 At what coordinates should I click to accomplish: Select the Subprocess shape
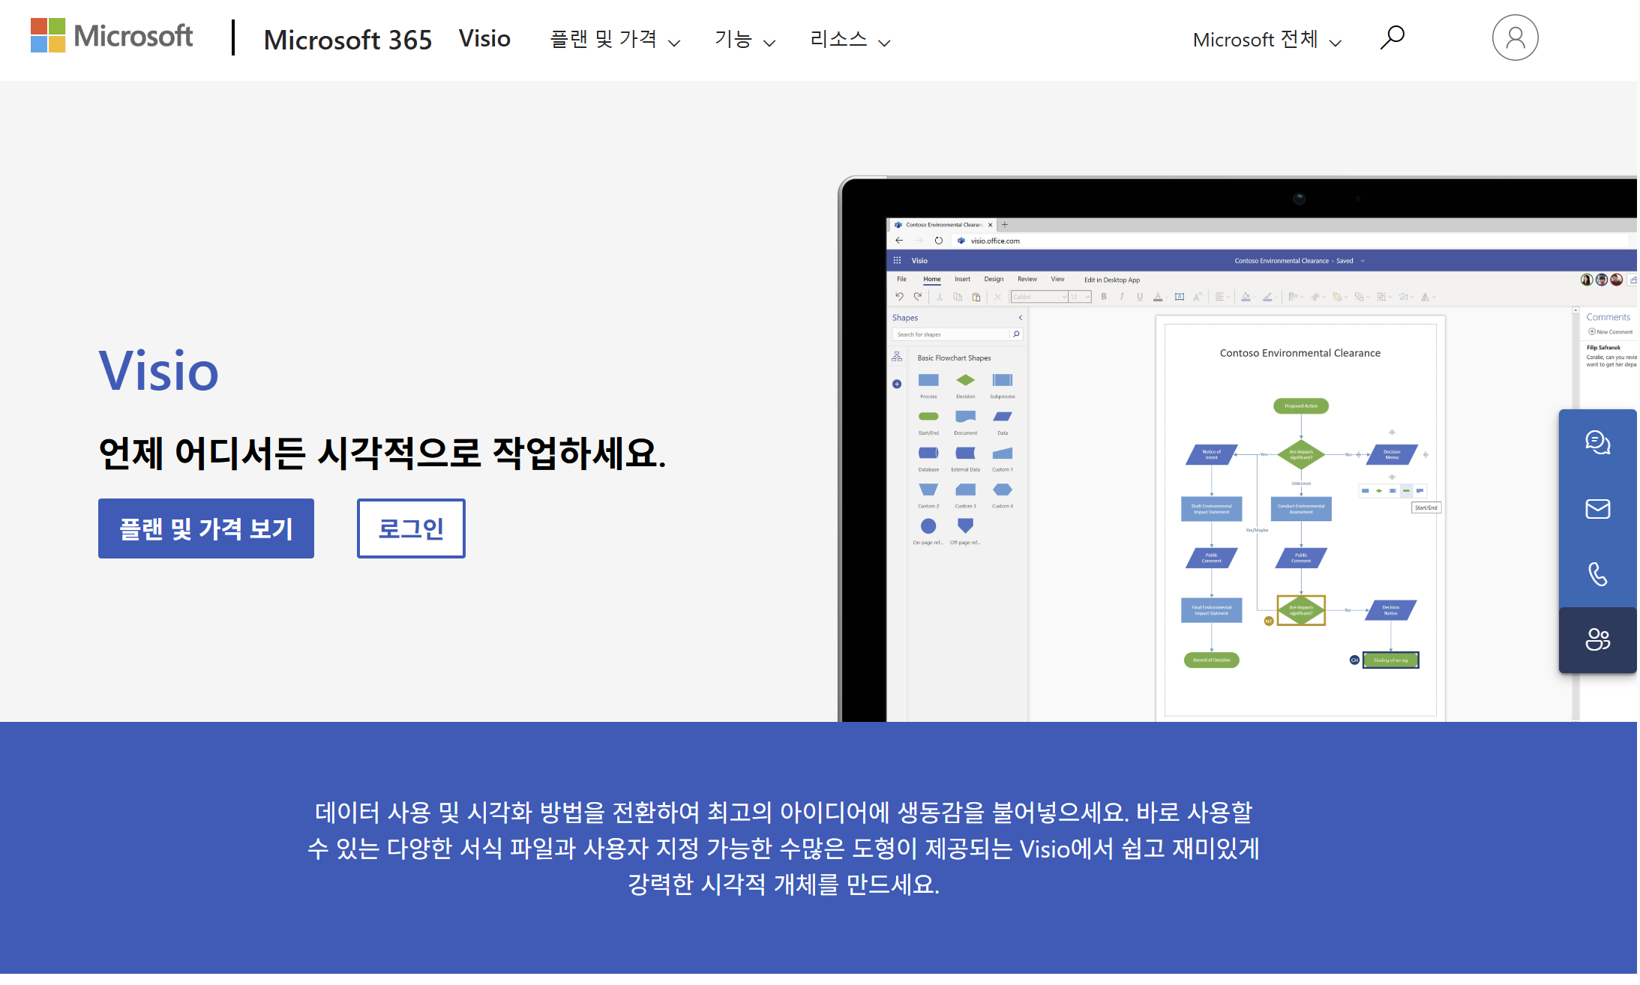(x=1002, y=381)
